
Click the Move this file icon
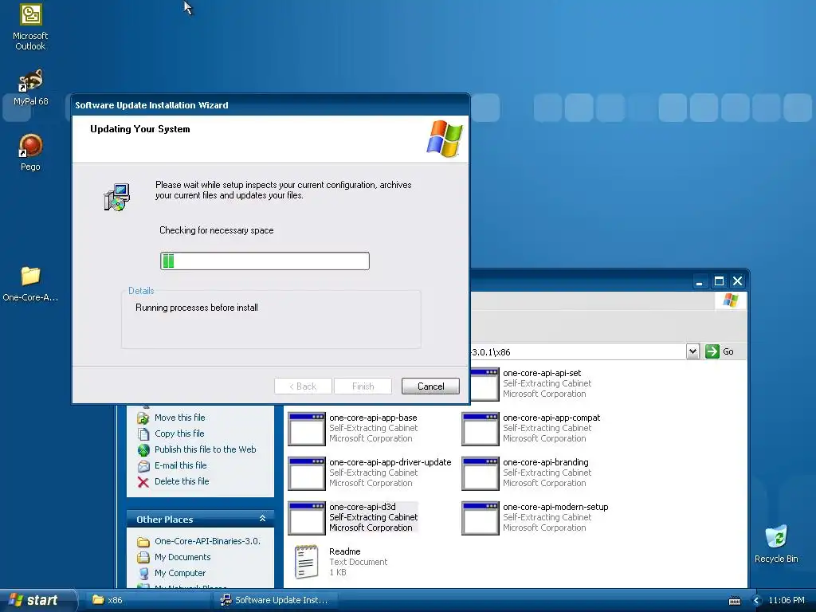[x=143, y=418]
